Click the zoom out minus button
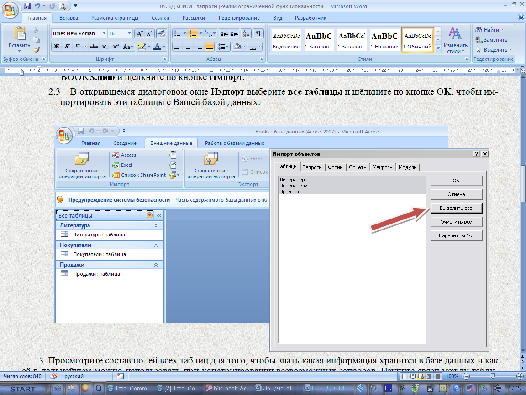 [x=466, y=376]
